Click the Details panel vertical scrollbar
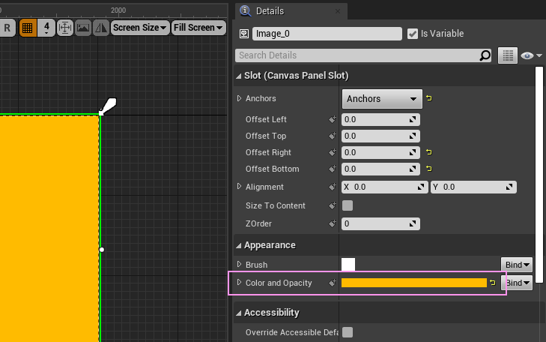Image resolution: width=546 pixels, height=342 pixels. (x=539, y=174)
